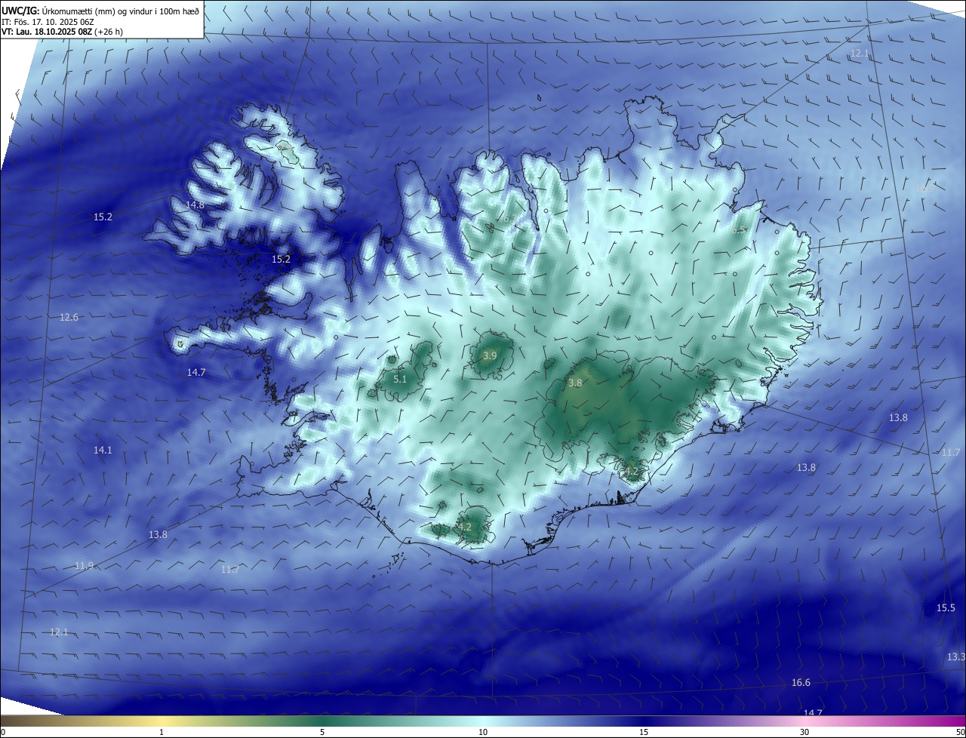This screenshot has height=738, width=966.
Task: Click the colorbar tick label 15
Action: [x=644, y=732]
